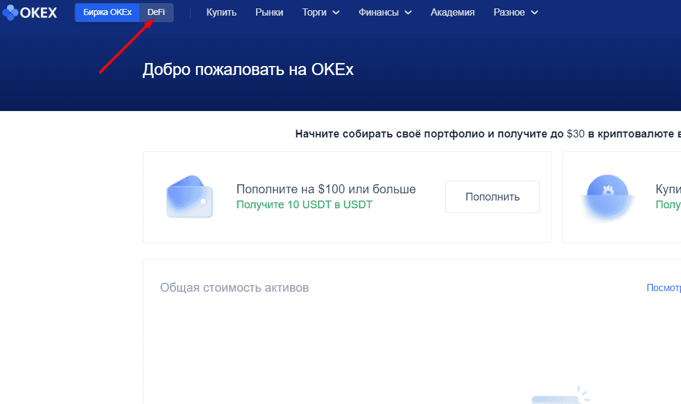Go to Рынки in the navigation
The image size is (681, 404).
[x=269, y=12]
